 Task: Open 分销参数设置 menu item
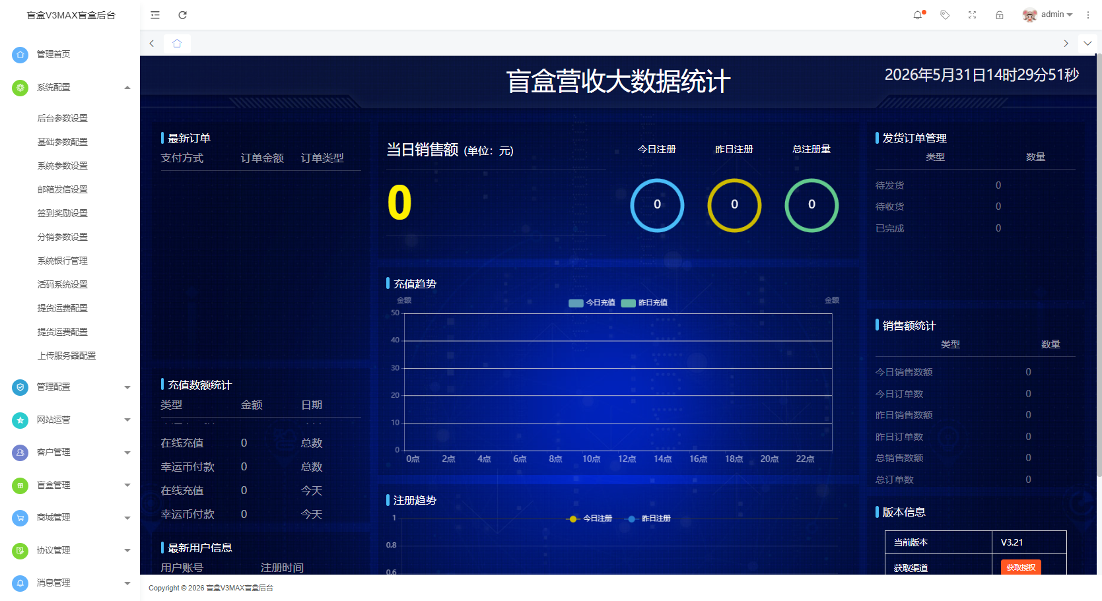63,237
